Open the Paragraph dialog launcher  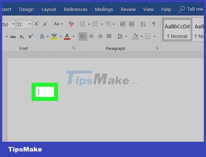(157, 48)
